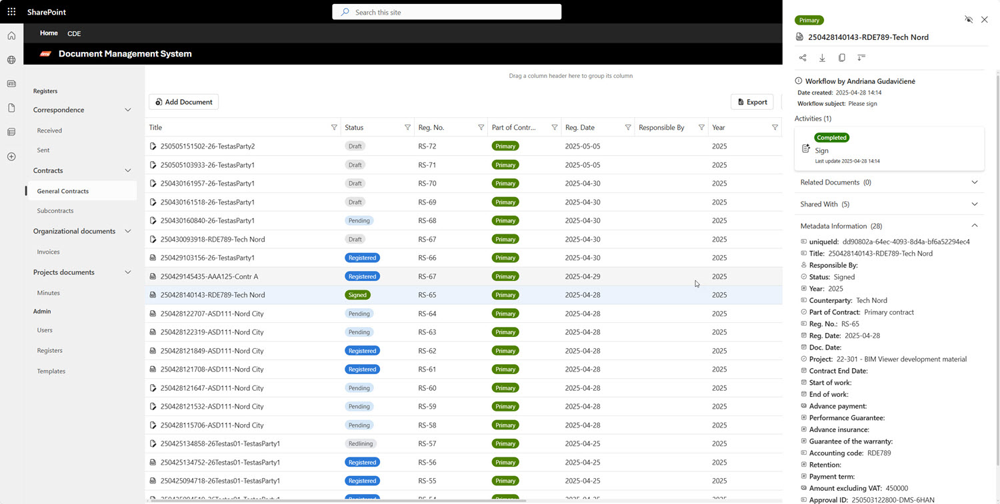
Task: Collapse the Metadata Information section
Action: tap(974, 226)
